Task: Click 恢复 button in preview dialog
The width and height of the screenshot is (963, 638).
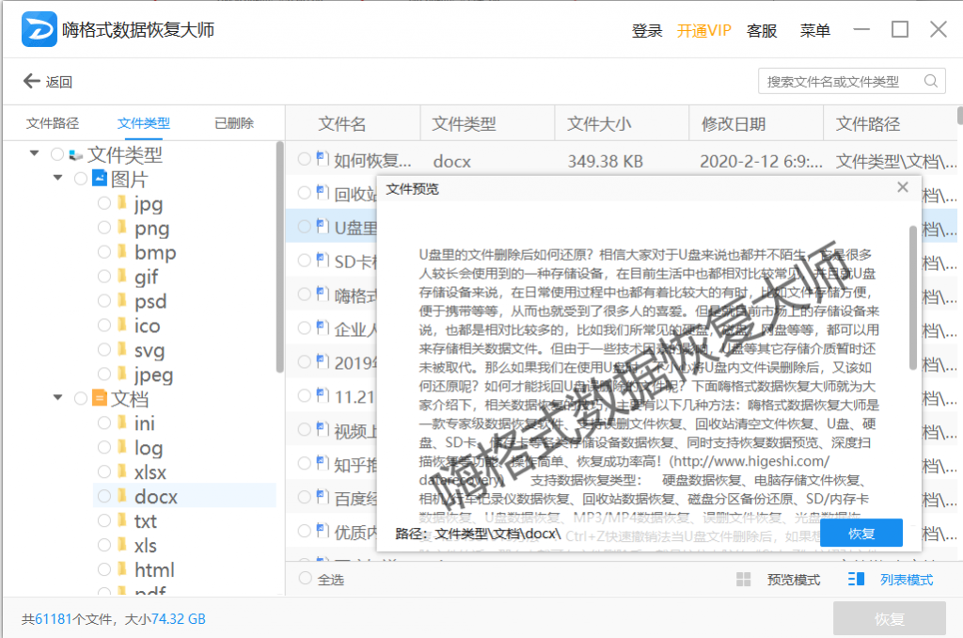Action: click(861, 533)
